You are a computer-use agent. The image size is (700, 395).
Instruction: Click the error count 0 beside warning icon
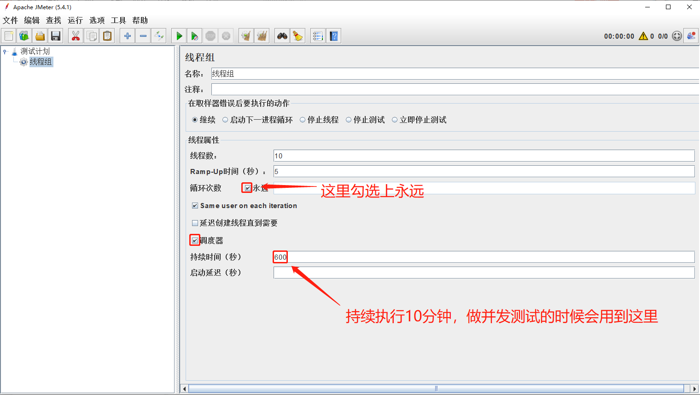652,36
